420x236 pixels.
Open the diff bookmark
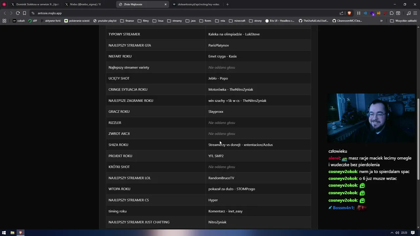coord(32,21)
